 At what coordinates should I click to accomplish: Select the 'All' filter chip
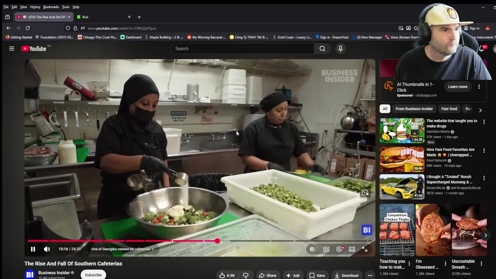pos(385,109)
